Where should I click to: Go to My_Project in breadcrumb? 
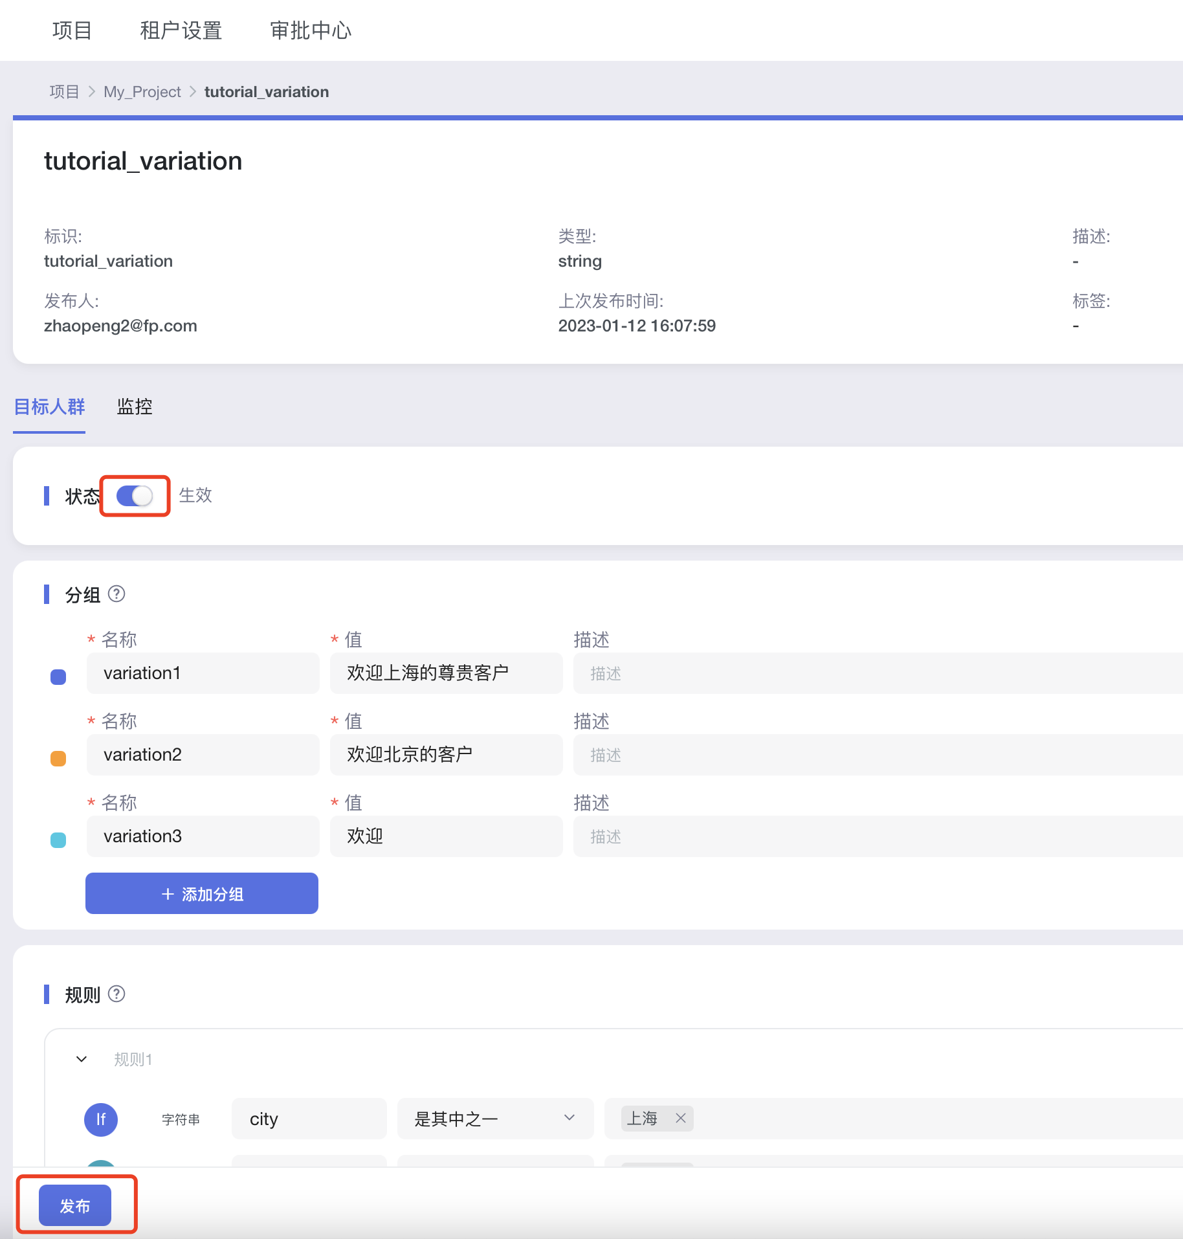click(142, 92)
